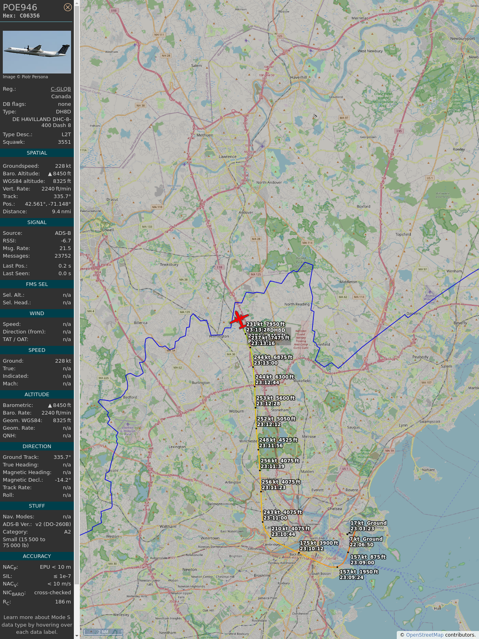The height and width of the screenshot is (639, 479).
Task: Select the SIGNAL section header
Action: [37, 222]
